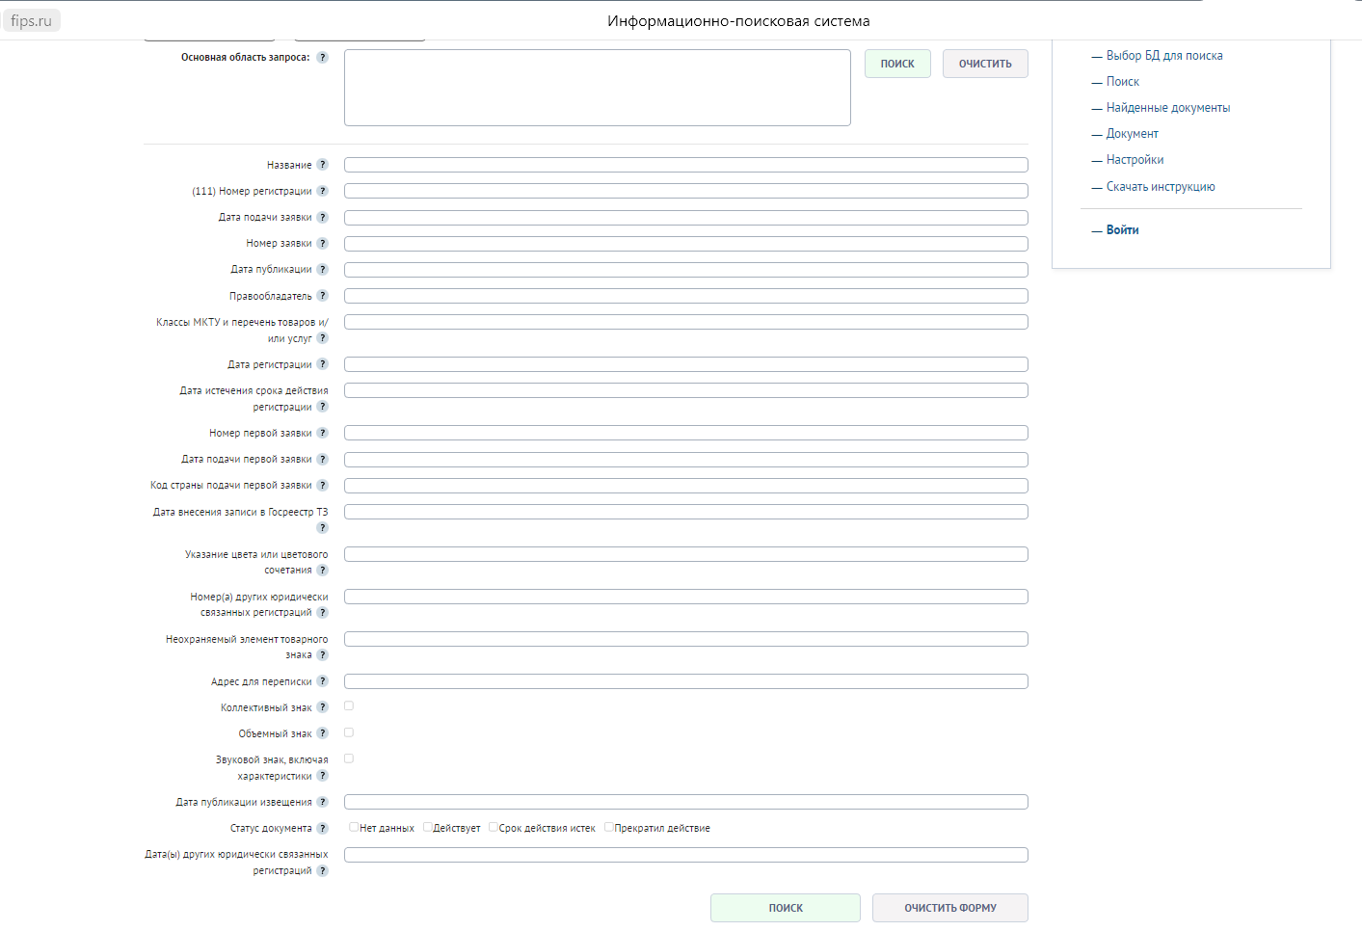Show help for Дата подачи заявки

tap(322, 217)
